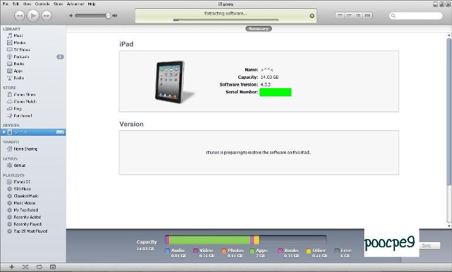Click the Capacity value 14.03 GB

tap(270, 77)
